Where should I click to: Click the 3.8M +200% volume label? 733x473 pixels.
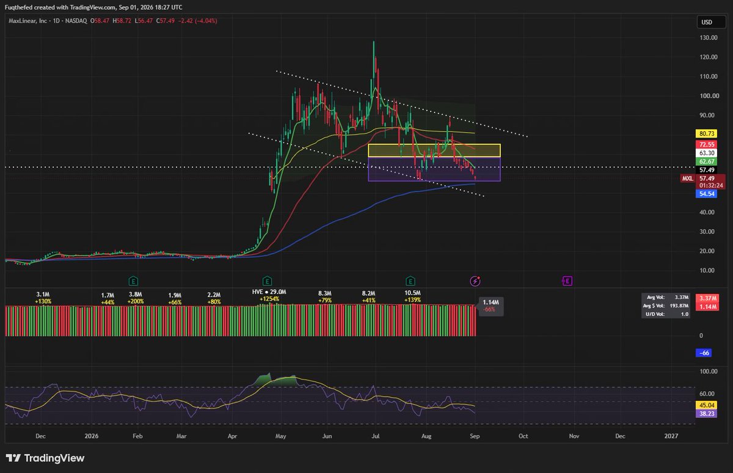tap(136, 298)
